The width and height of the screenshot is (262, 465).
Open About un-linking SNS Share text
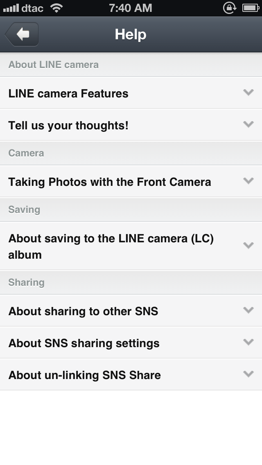[84, 375]
